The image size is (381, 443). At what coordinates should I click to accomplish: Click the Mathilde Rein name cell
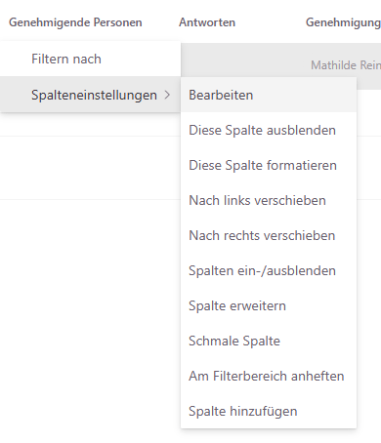pyautogui.click(x=346, y=65)
